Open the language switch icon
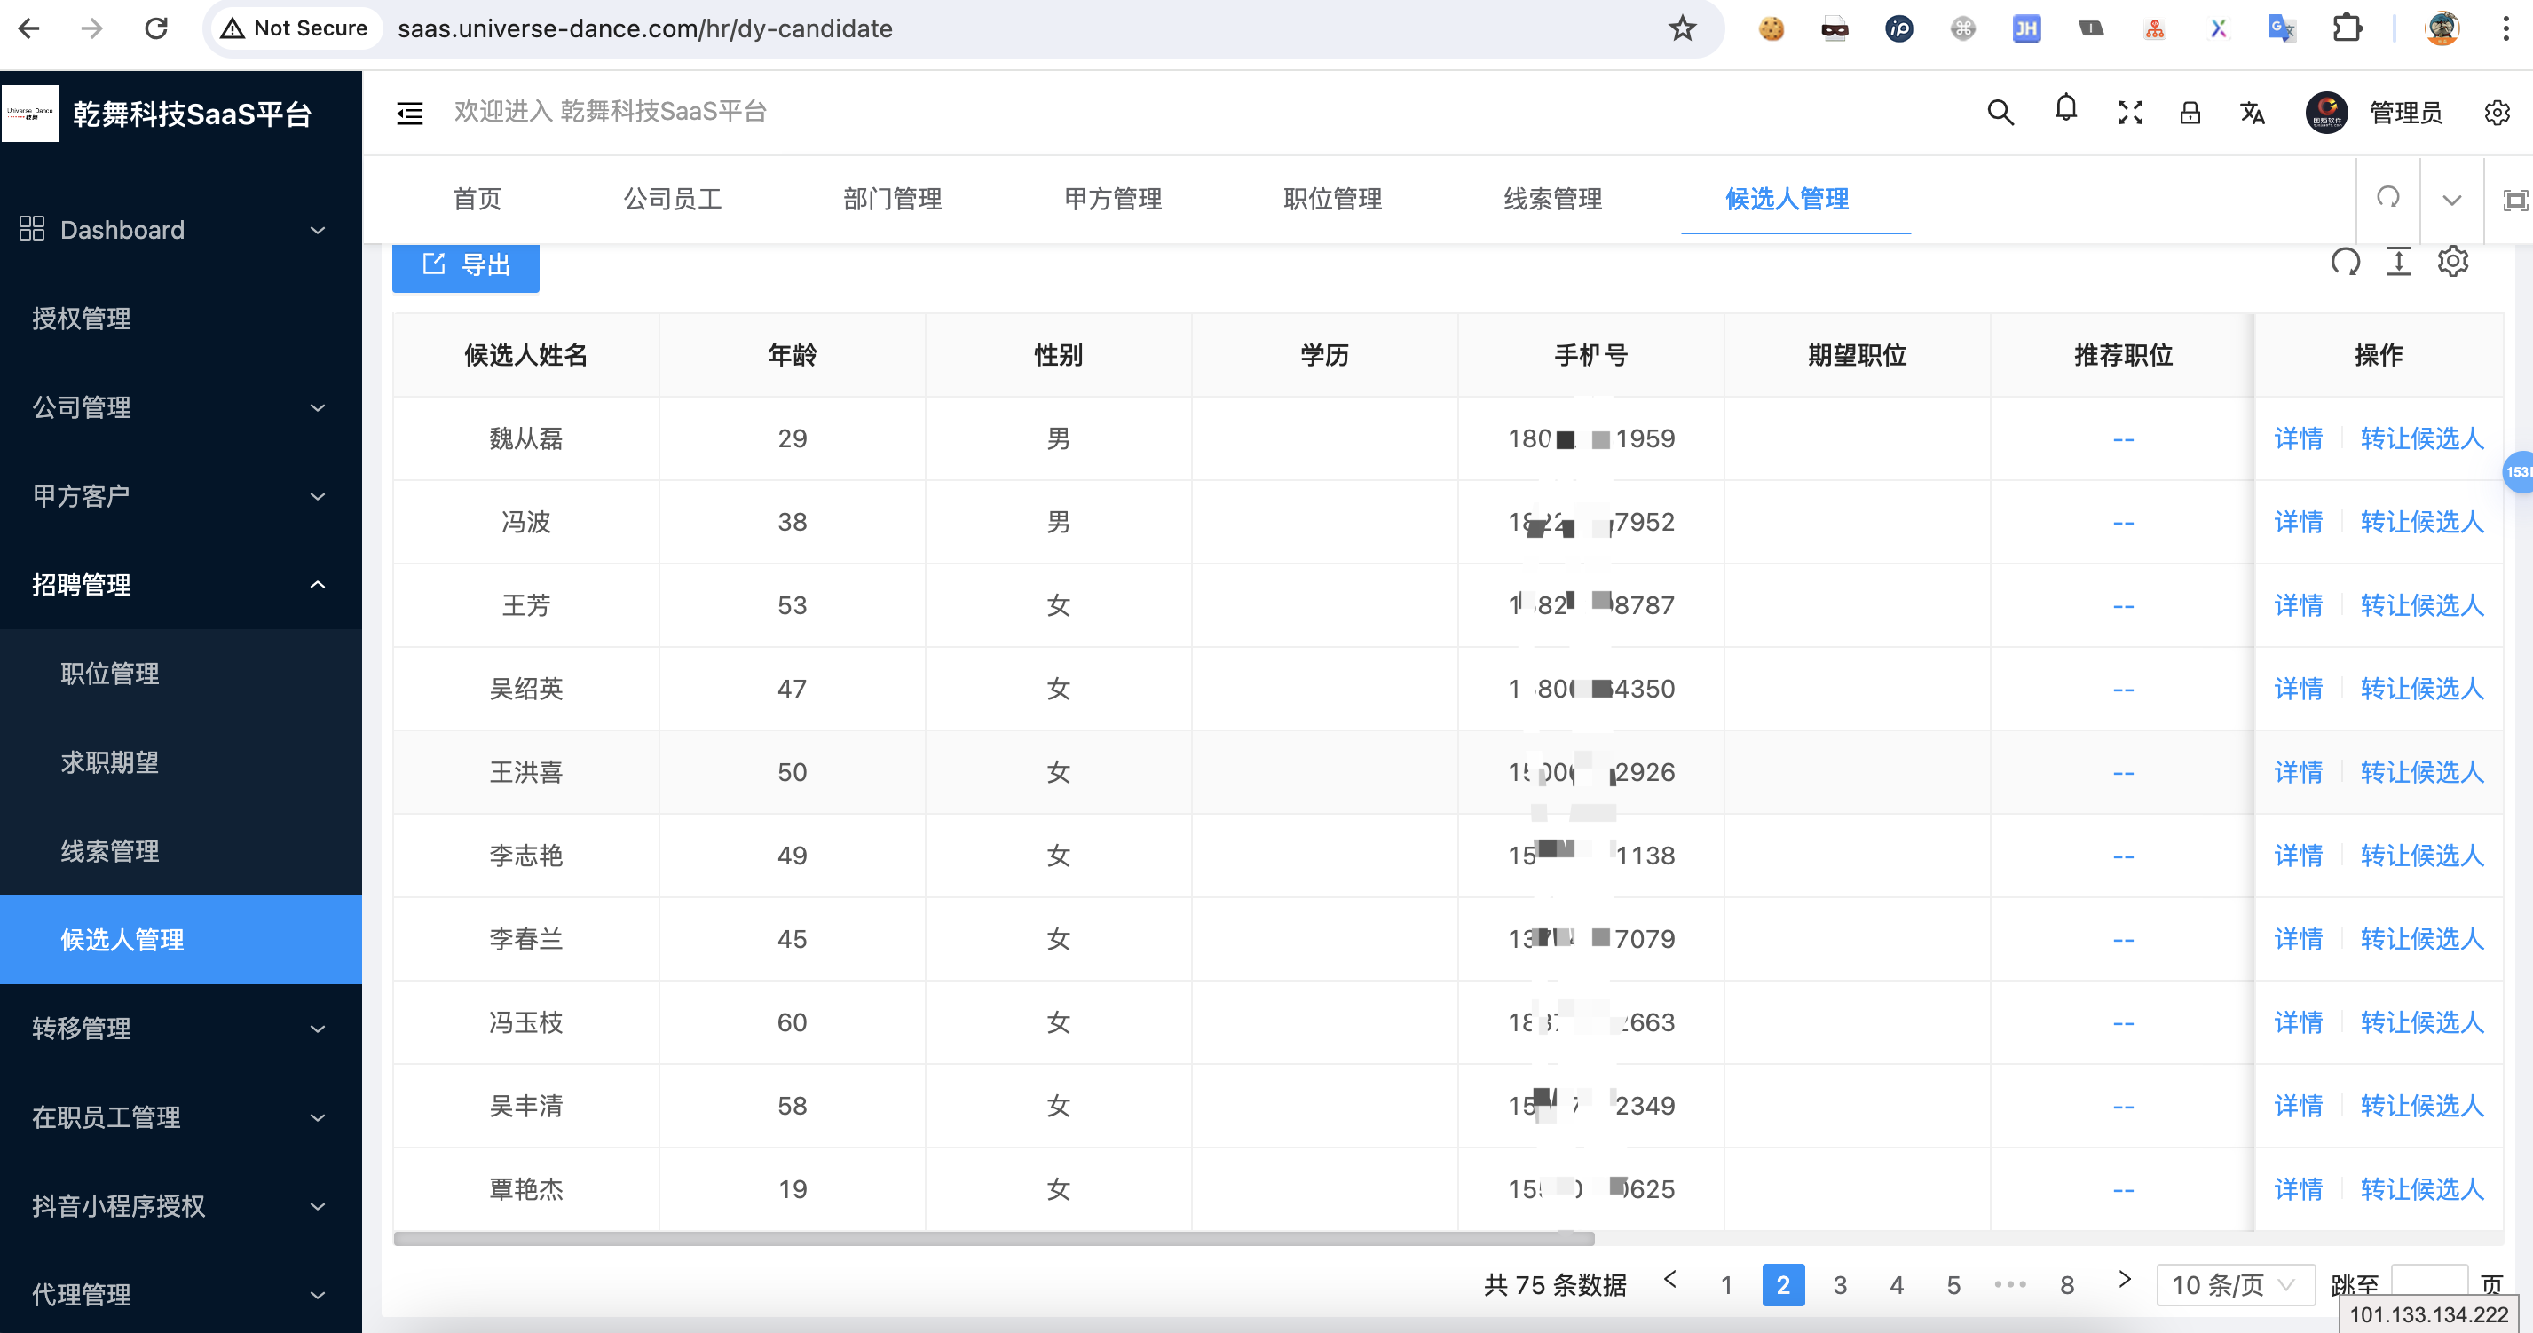This screenshot has height=1333, width=2533. 2253,113
